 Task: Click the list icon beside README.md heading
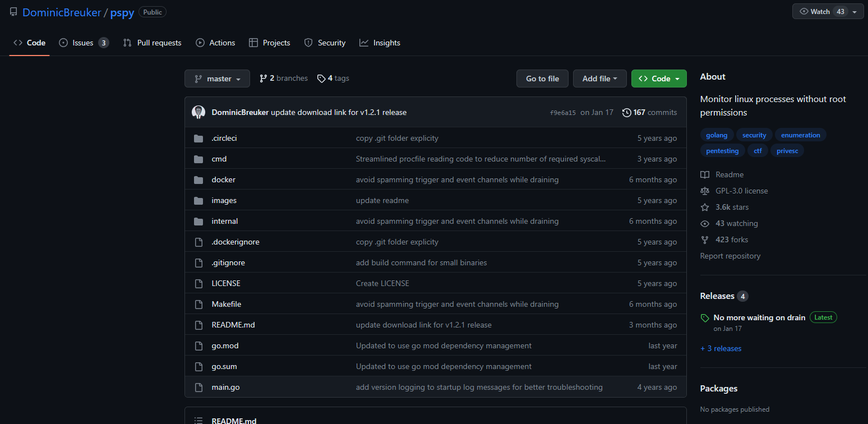pos(198,421)
